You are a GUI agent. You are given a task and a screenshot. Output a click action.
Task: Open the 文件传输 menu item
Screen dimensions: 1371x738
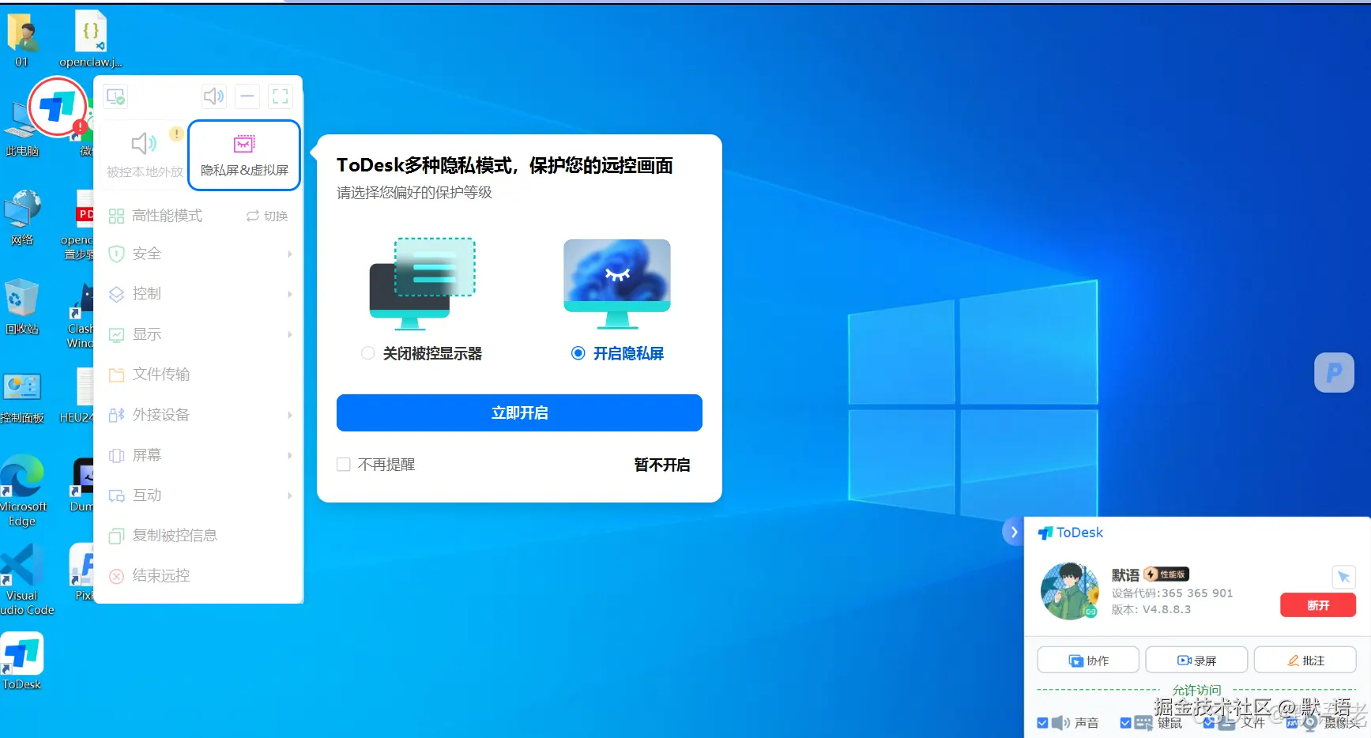(x=199, y=375)
